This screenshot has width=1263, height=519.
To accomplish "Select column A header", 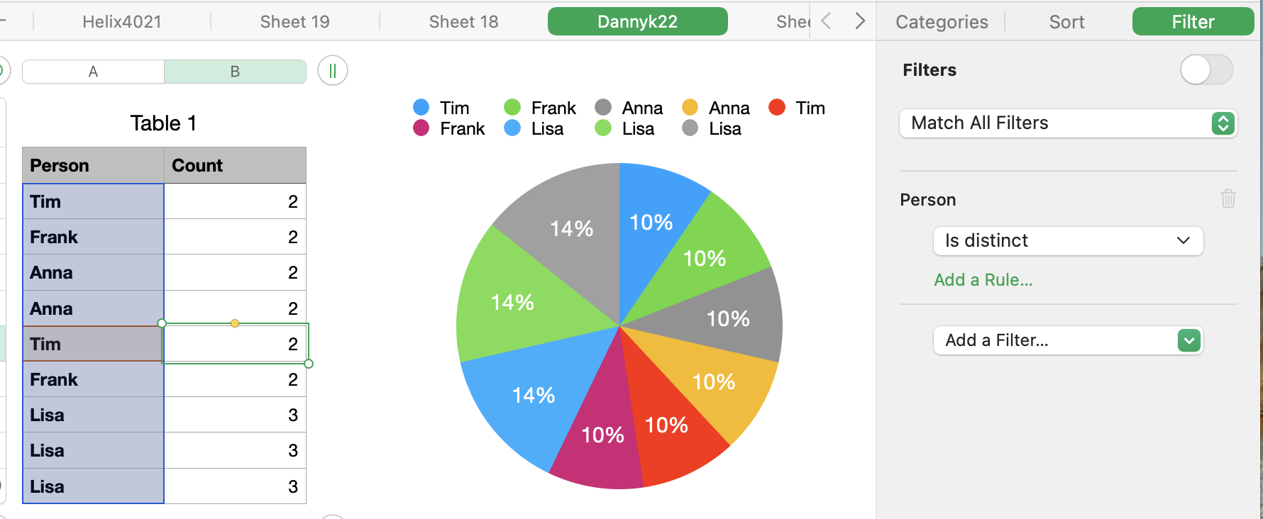I will coord(93,72).
